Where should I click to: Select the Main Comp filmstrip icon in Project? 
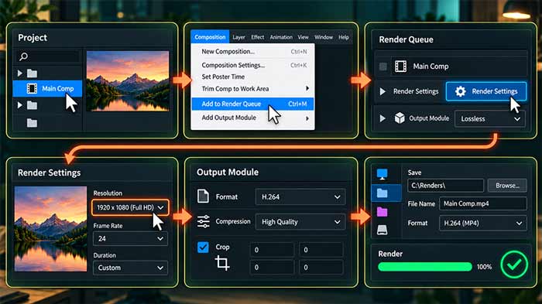32,88
